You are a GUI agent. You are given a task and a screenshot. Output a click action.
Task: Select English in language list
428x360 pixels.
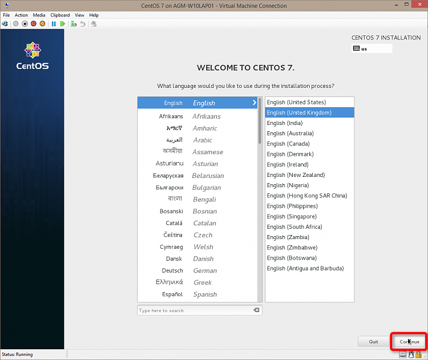[197, 103]
